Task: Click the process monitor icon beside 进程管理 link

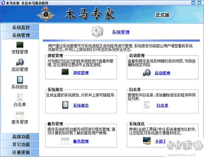Action: pyautogui.click(x=65, y=72)
